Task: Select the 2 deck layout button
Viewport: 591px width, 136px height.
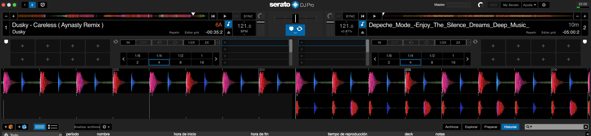Action: [x=32, y=5]
